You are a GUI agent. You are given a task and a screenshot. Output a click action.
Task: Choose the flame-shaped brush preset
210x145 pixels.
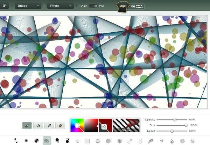coord(172,141)
